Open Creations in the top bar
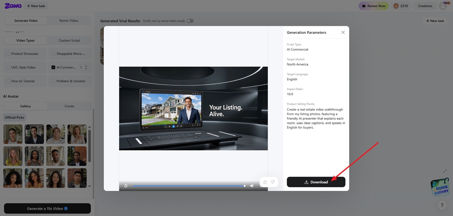 click(425, 6)
